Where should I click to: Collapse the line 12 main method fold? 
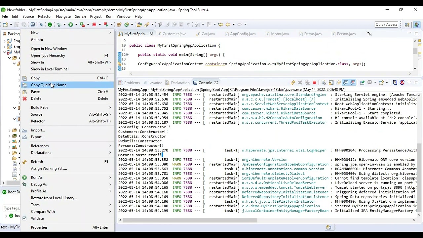(127, 55)
